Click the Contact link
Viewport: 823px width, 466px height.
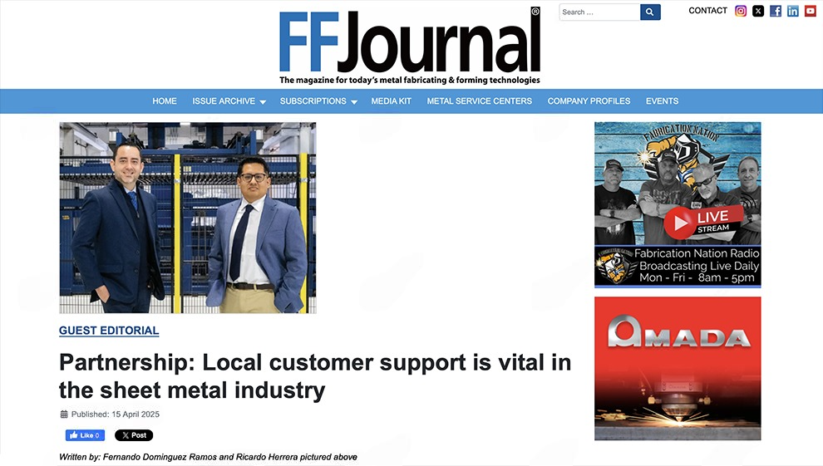tap(707, 11)
